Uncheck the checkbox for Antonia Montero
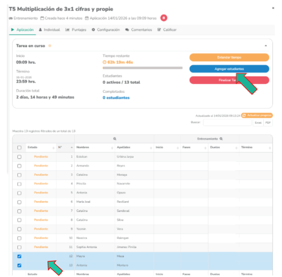Image resolution: width=282 pixels, height=277 pixels. point(19,266)
